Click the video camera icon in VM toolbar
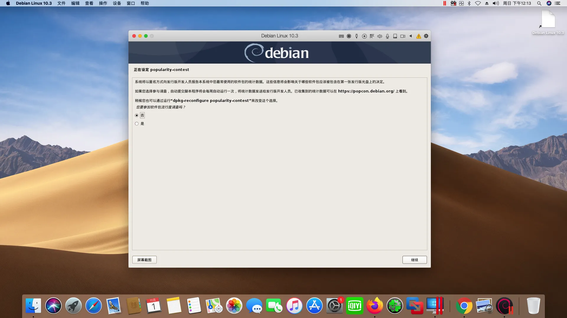This screenshot has height=318, width=567. coord(403,36)
